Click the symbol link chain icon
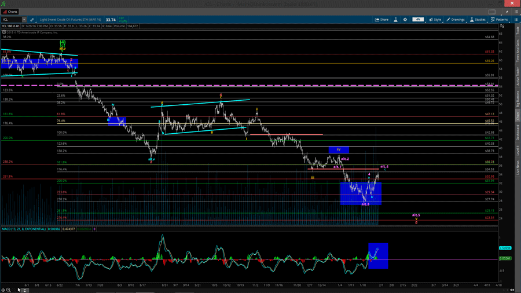The height and width of the screenshot is (293, 521). [32, 20]
